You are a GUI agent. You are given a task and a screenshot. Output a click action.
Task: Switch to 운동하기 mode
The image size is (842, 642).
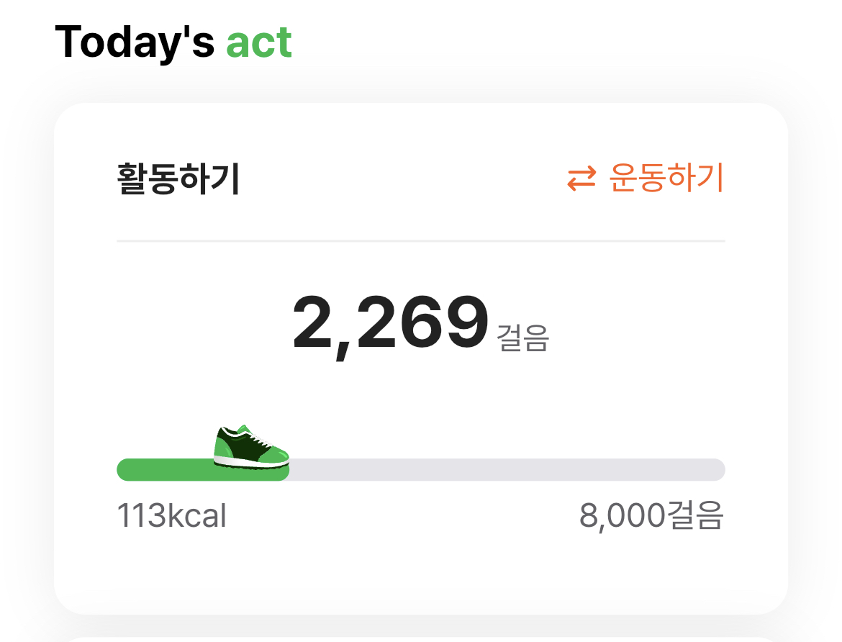tap(666, 178)
